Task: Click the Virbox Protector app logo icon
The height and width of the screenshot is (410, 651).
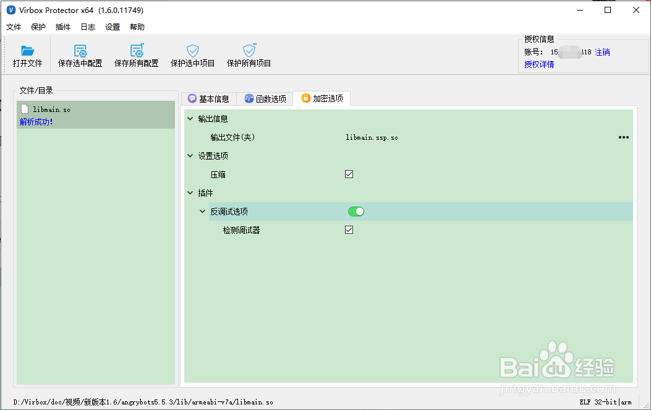Action: pyautogui.click(x=11, y=10)
